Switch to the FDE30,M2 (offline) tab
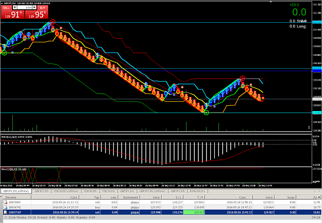 66,191
